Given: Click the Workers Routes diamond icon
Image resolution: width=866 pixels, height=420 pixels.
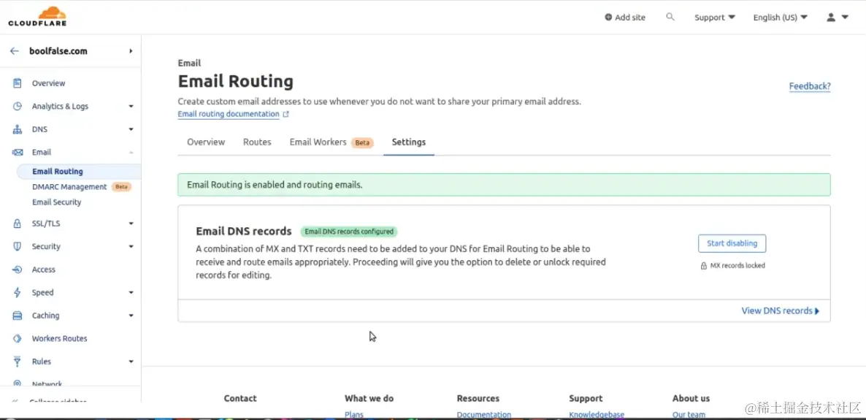Looking at the screenshot, I should tap(17, 338).
